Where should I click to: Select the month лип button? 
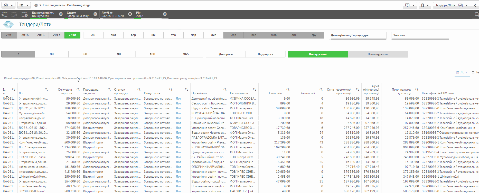[214, 35]
